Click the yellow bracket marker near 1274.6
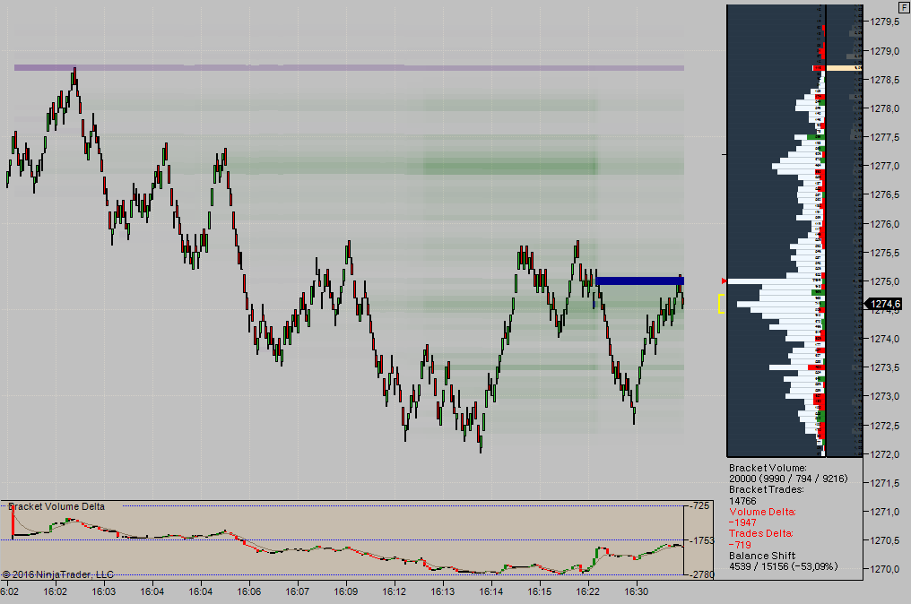911x604 pixels. click(x=720, y=304)
